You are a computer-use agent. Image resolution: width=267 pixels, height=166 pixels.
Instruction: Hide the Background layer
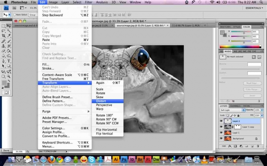221,139
